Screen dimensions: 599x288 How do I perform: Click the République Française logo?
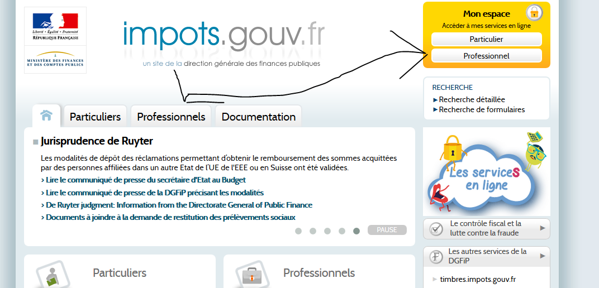(55, 25)
